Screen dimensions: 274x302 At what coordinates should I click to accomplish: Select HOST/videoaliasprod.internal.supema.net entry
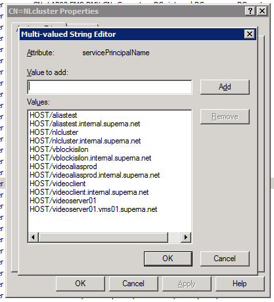(95, 175)
